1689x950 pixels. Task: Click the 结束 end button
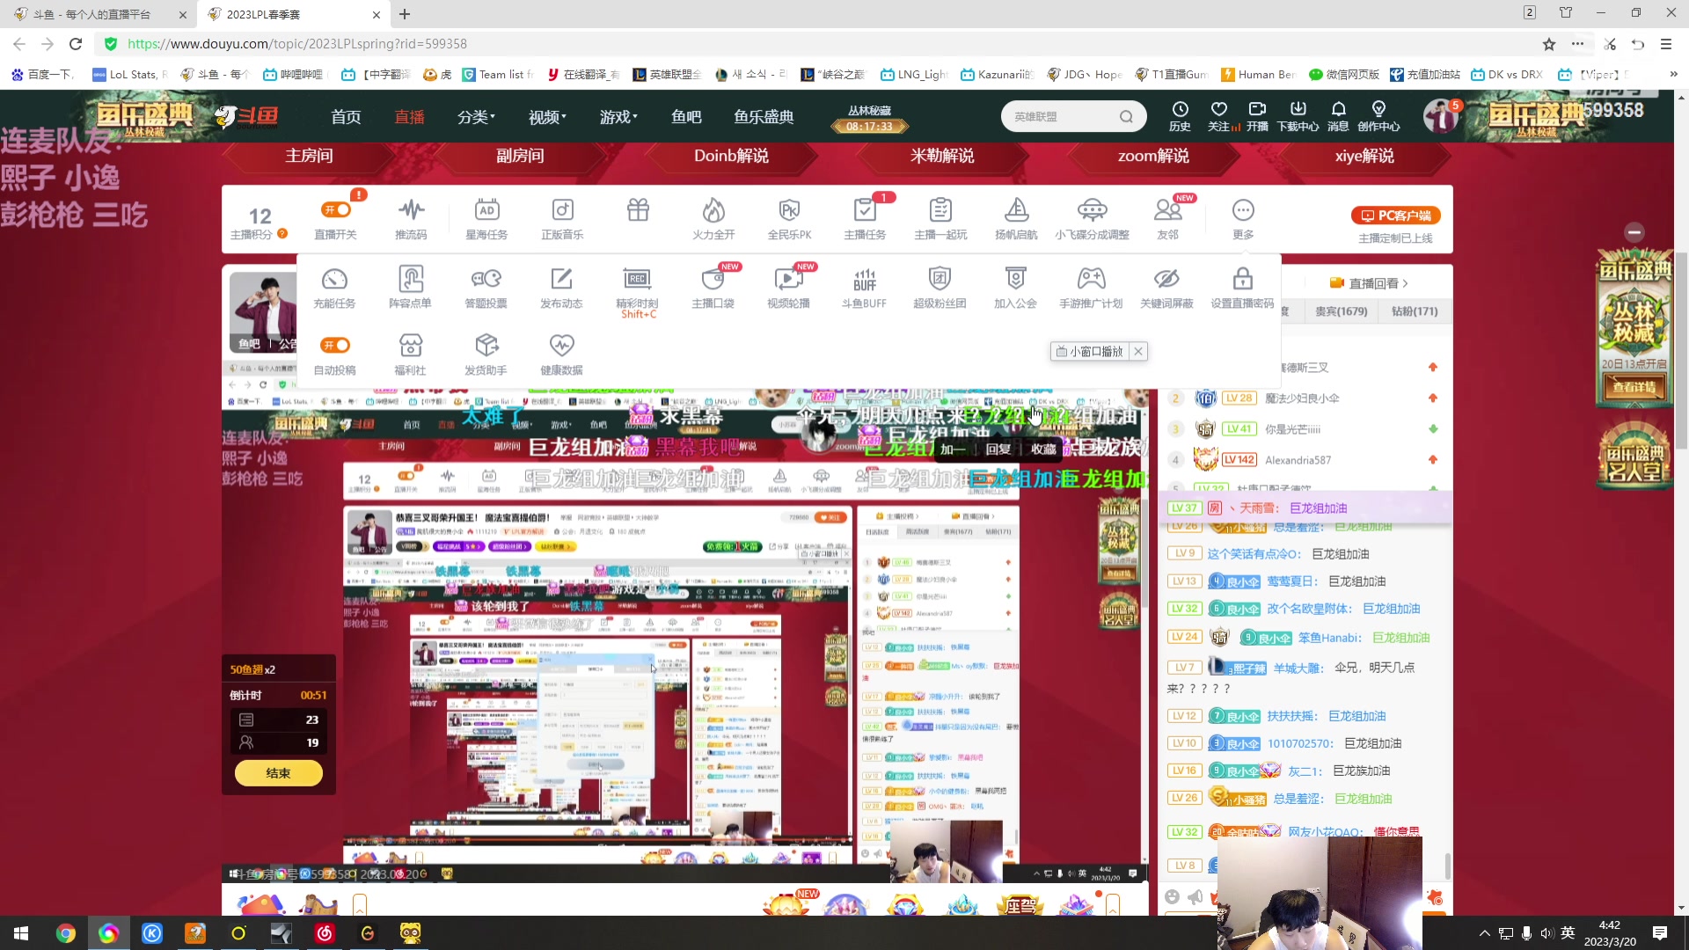point(278,773)
